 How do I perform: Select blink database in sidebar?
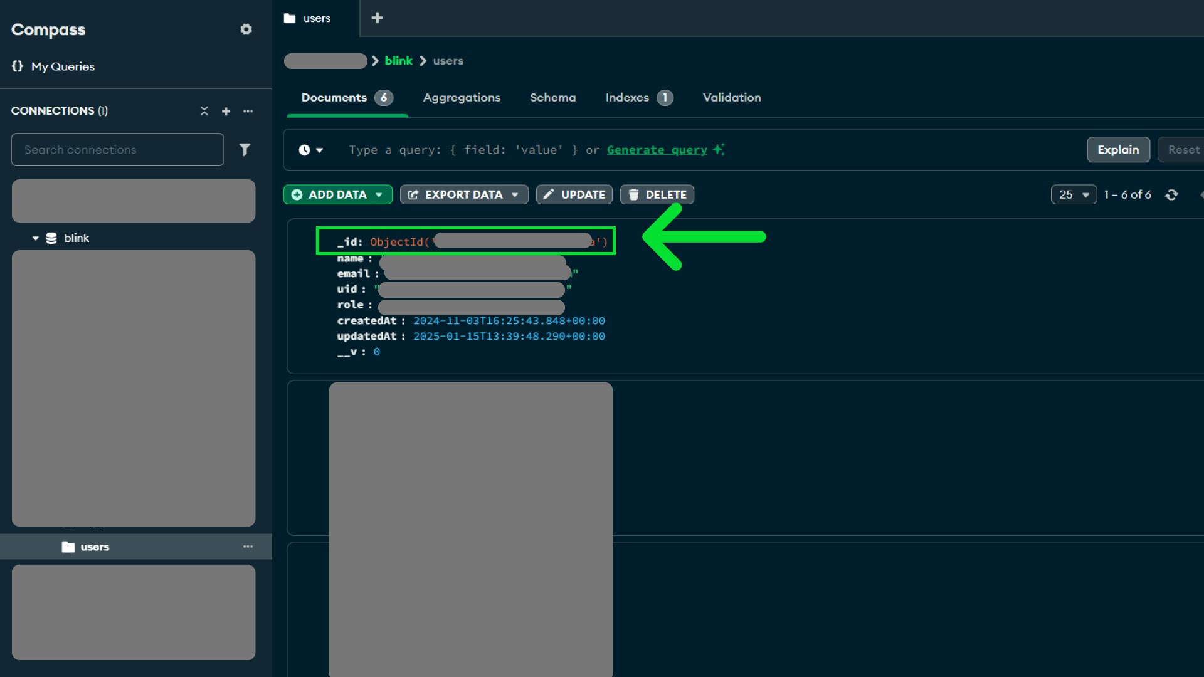coord(77,238)
